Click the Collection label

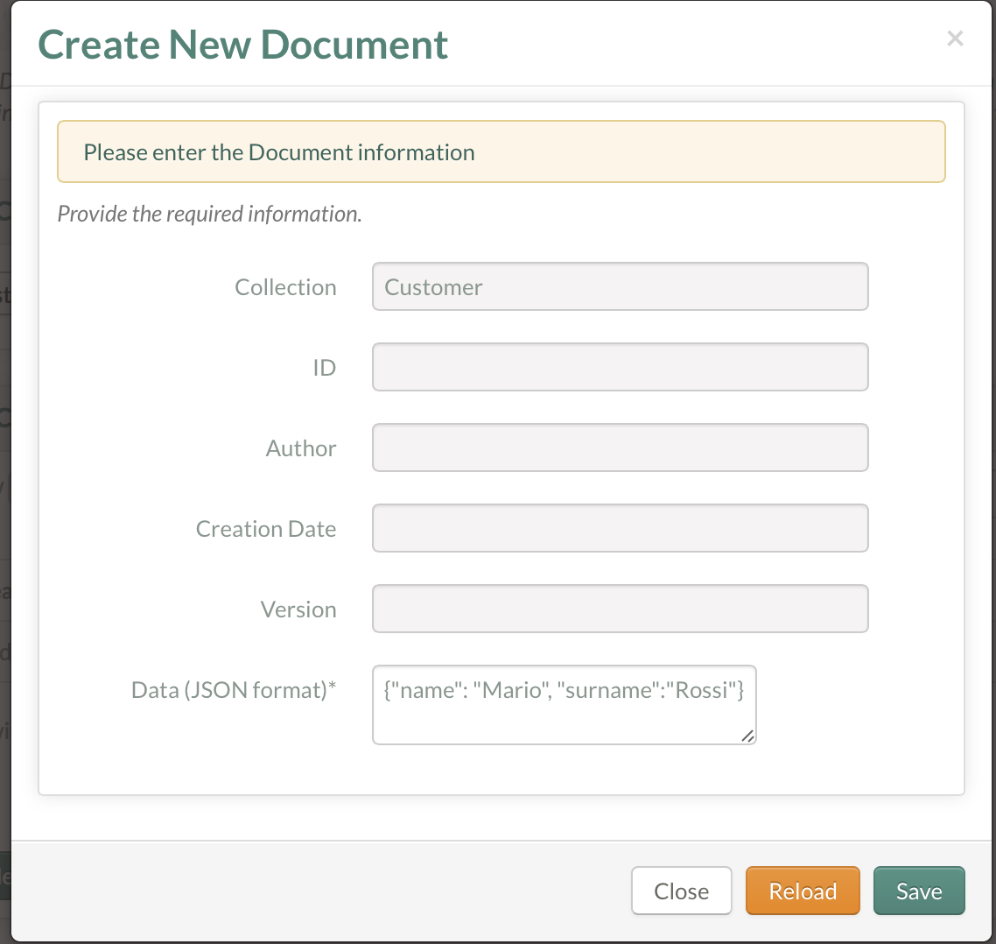285,287
